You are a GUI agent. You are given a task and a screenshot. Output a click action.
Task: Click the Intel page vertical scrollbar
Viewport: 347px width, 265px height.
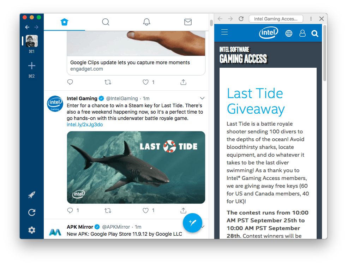click(x=325, y=53)
